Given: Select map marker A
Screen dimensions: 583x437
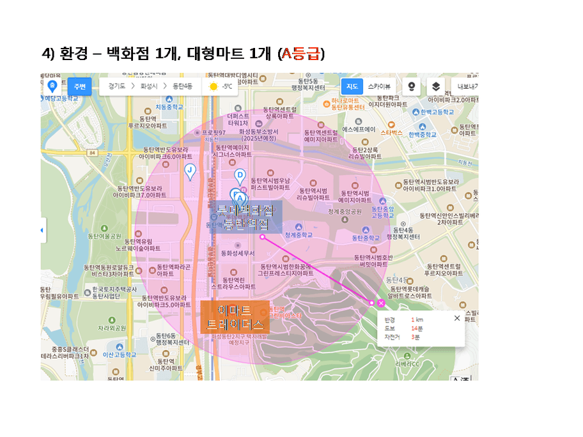Looking at the screenshot, I should point(240,200).
